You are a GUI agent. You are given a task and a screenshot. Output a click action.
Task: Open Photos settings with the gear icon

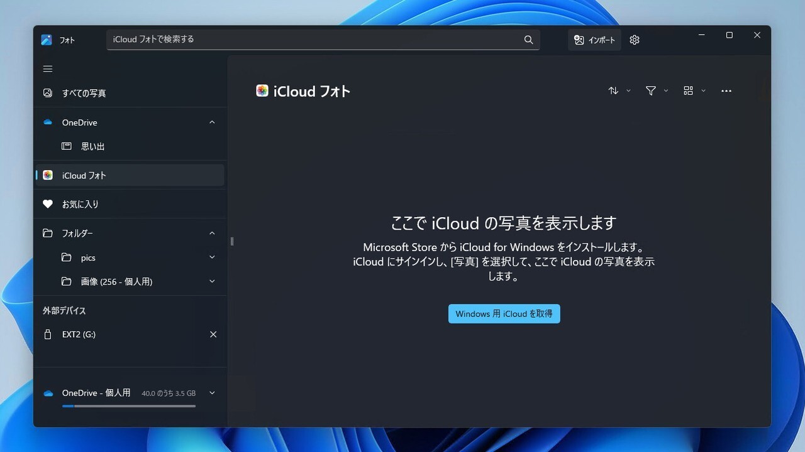634,40
